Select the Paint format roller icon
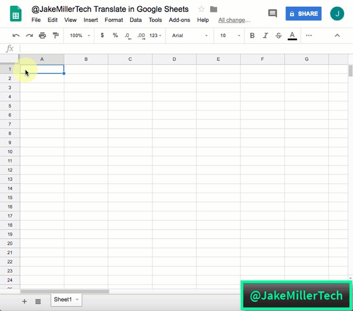Viewport: 353px width, 311px height. (56, 35)
